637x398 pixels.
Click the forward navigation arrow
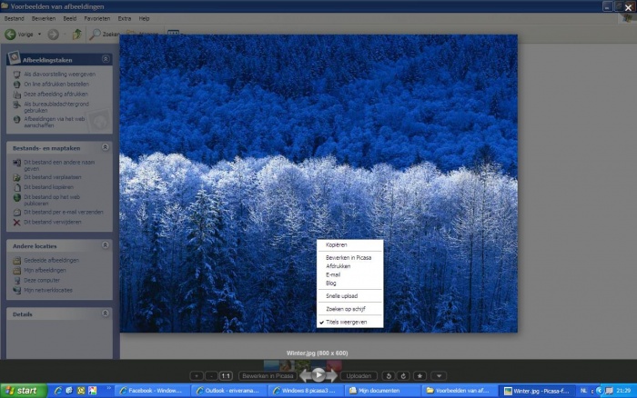(53, 35)
